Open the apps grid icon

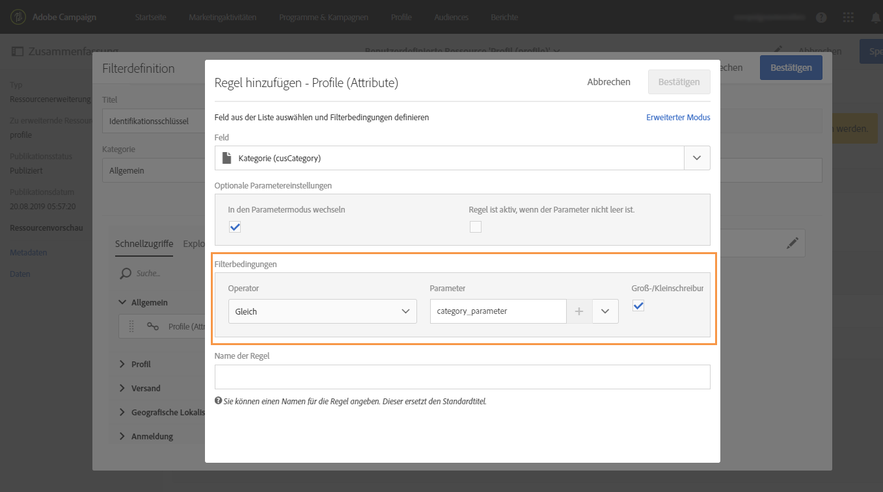(849, 18)
